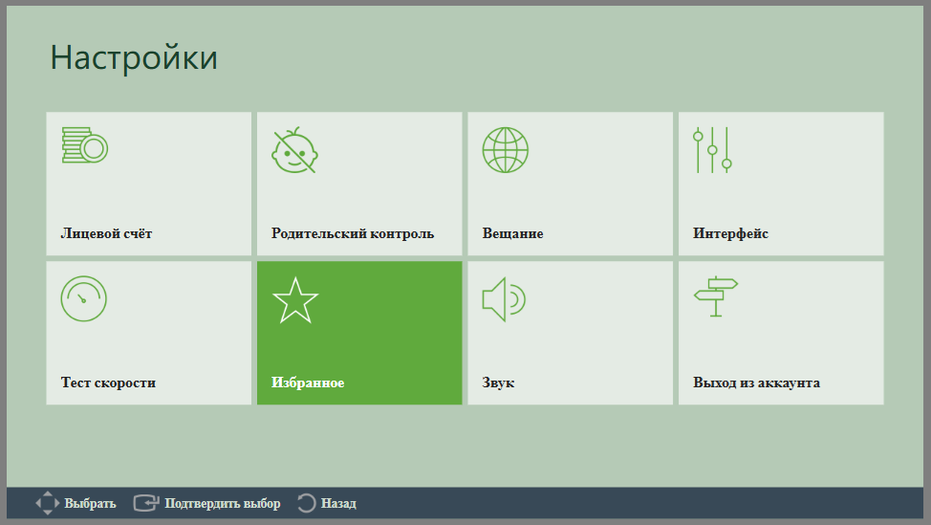The height and width of the screenshot is (525, 931).
Task: Select the Звук text label
Action: pos(498,383)
